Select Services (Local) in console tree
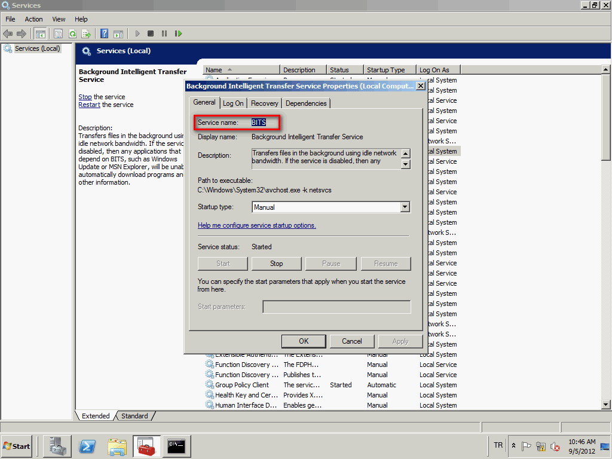 38,48
